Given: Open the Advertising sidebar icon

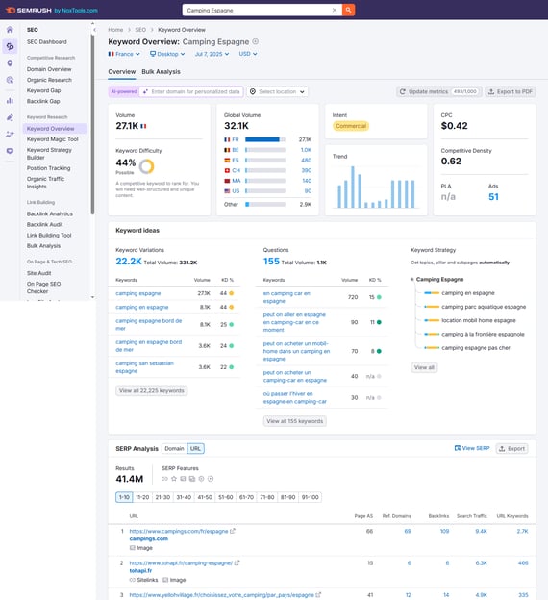Looking at the screenshot, I should (x=10, y=80).
